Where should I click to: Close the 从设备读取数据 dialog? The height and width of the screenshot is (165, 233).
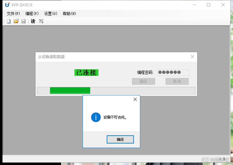[x=192, y=57]
